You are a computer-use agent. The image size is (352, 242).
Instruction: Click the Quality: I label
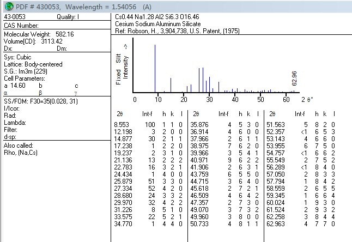point(68,17)
